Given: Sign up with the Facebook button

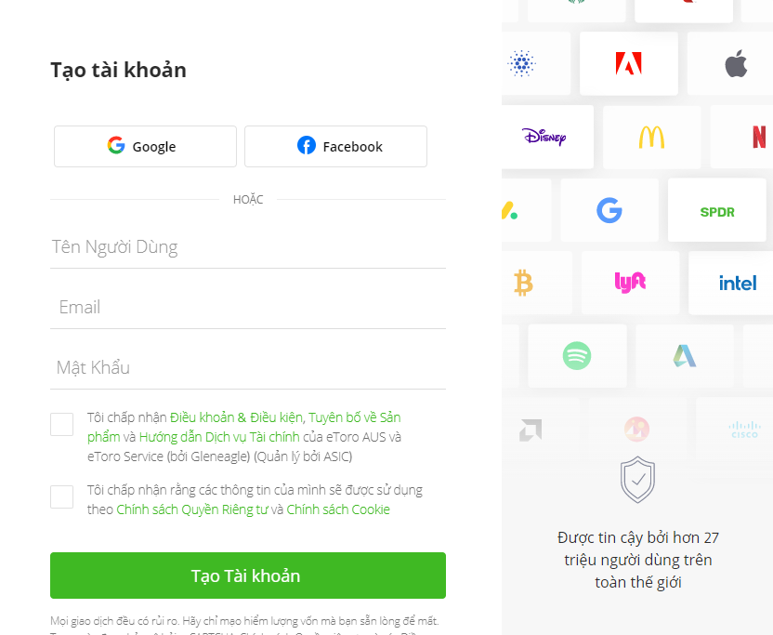Looking at the screenshot, I should (335, 147).
